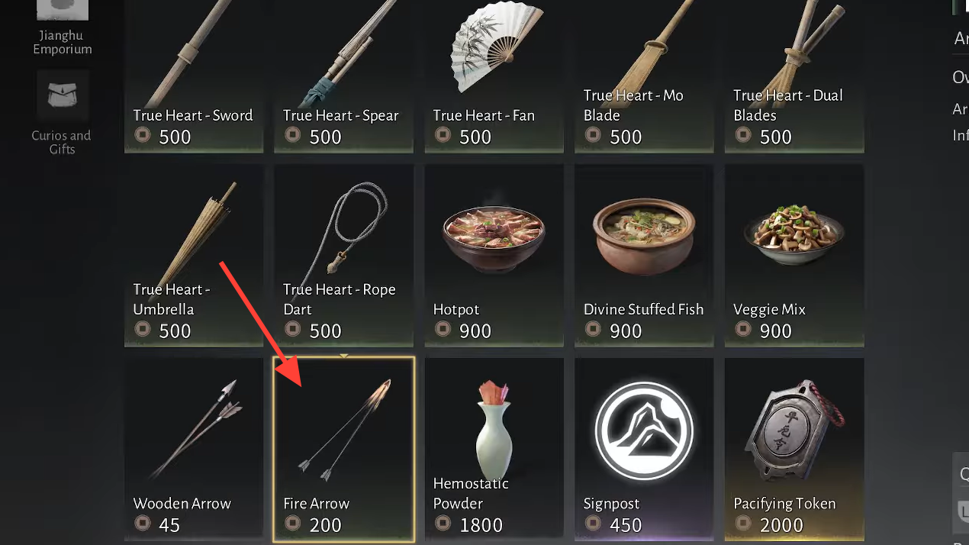Screen dimensions: 969x545
Task: Select the True Heart - Mo Blade
Action: pos(644,75)
